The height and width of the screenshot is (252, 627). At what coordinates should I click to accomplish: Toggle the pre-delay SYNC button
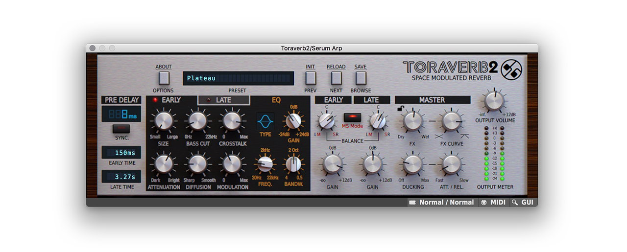(121, 129)
